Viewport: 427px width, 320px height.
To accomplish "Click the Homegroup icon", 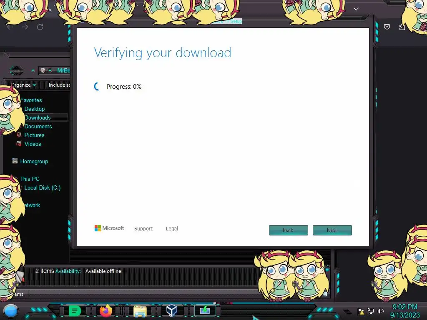I will pos(15,161).
